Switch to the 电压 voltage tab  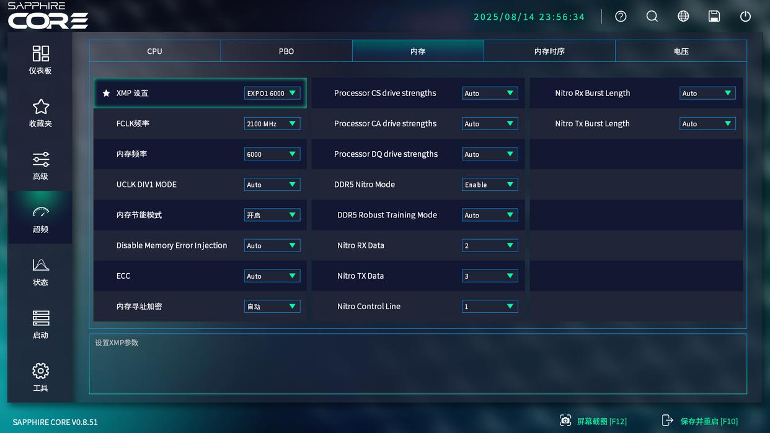tap(681, 51)
